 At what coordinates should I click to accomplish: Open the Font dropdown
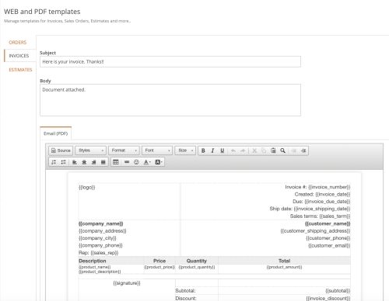[x=157, y=150]
